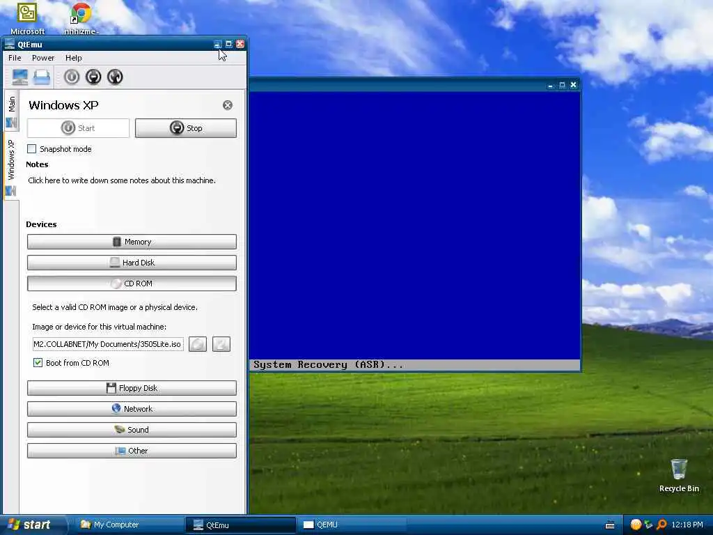The image size is (713, 535).
Task: Switch to QEMU taskbar button
Action: (x=351, y=525)
